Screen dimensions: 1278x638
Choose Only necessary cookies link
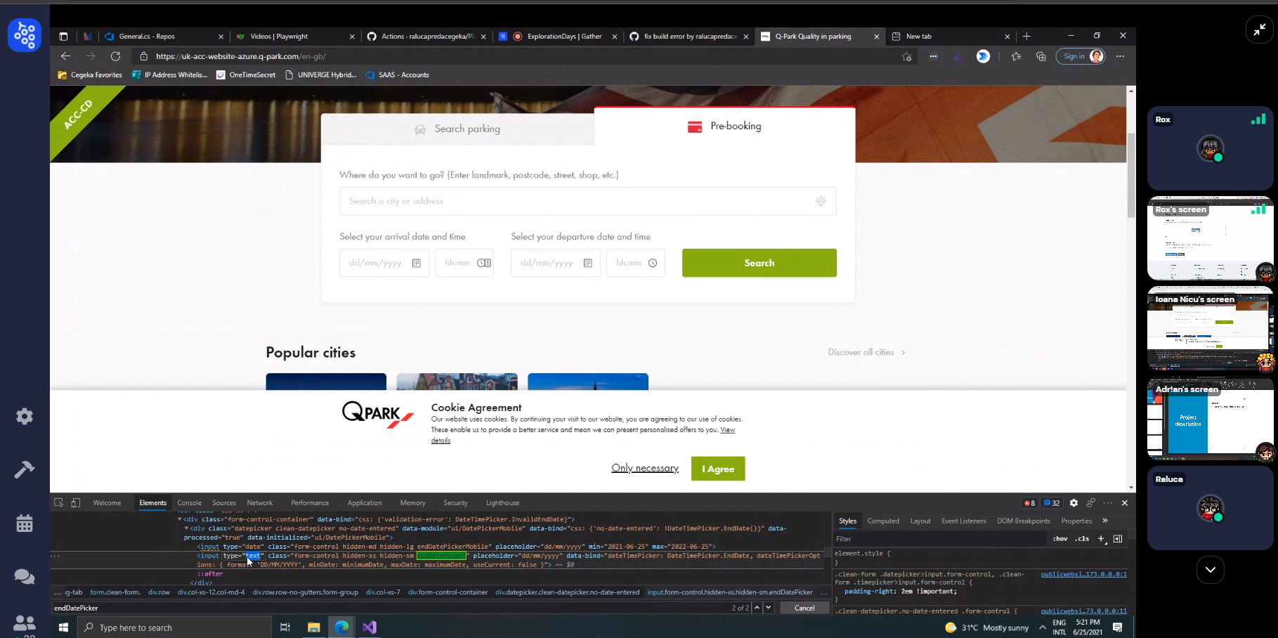pos(645,468)
